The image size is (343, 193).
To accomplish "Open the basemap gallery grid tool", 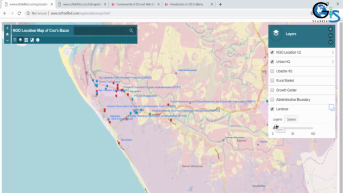I will point(26,40).
